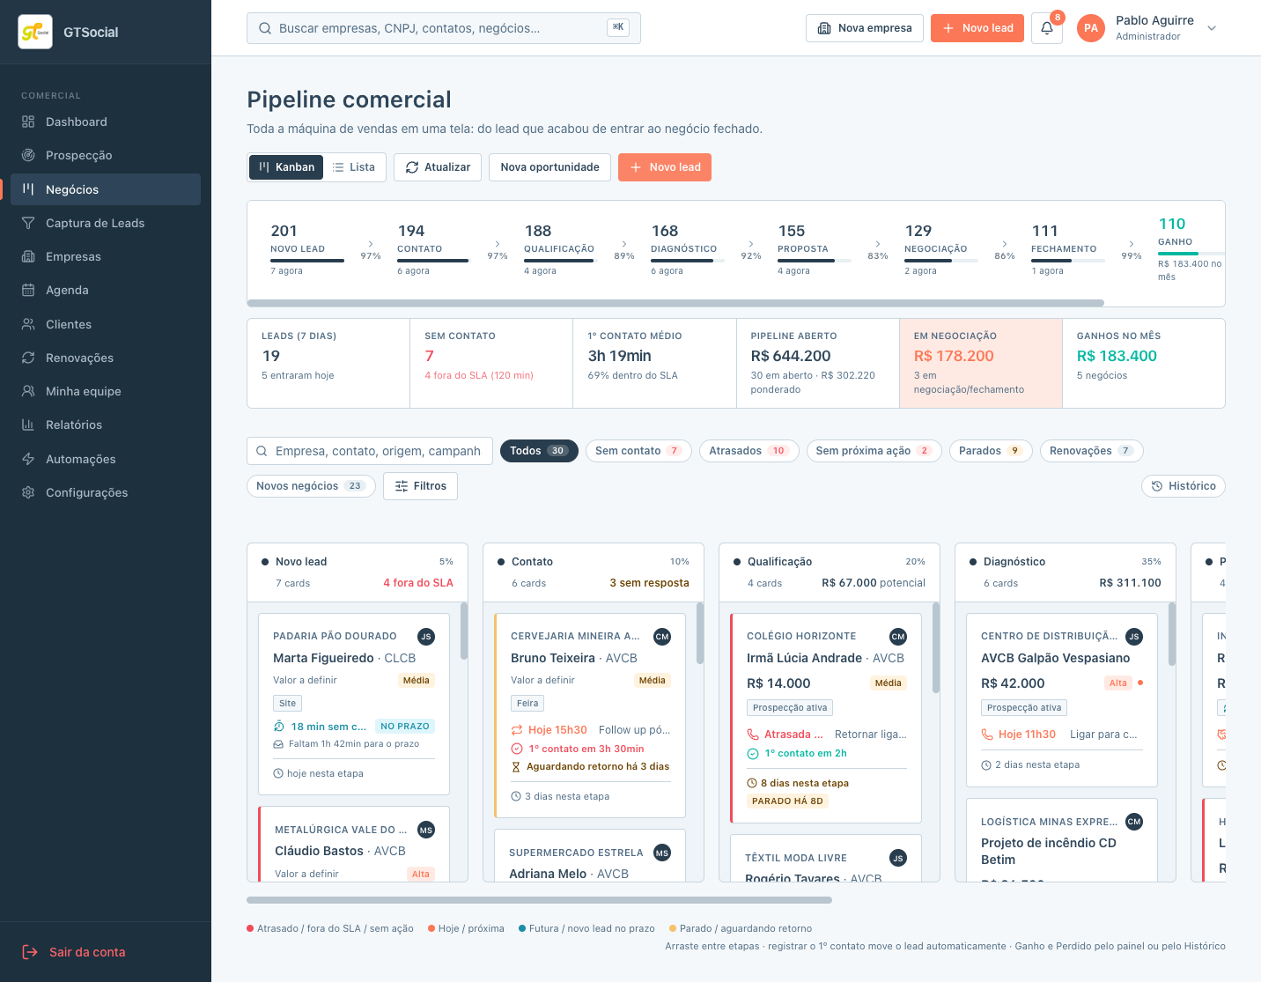The height and width of the screenshot is (982, 1261).
Task: Click the GTSocial logo
Action: (x=35, y=32)
